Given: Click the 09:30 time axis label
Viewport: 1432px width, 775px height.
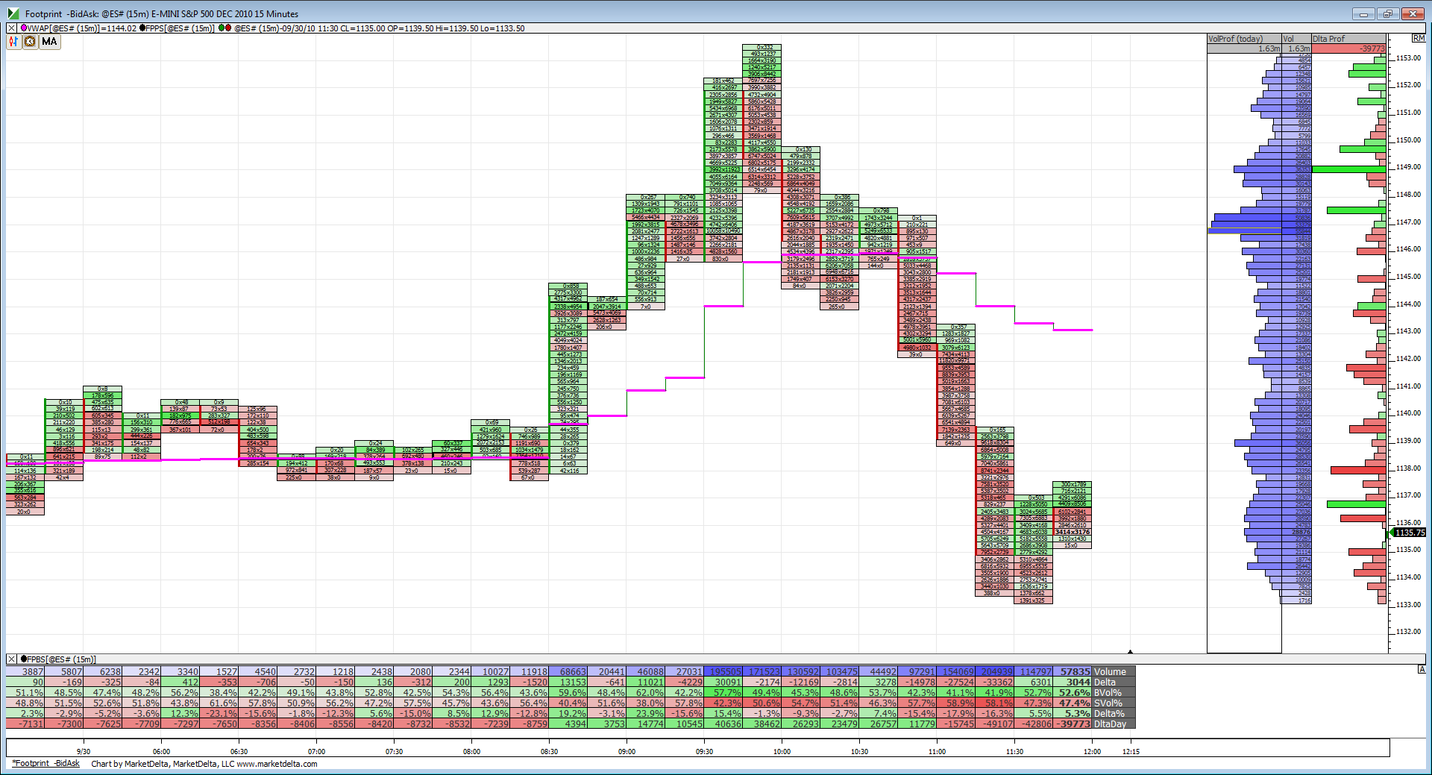Looking at the screenshot, I should pos(704,751).
